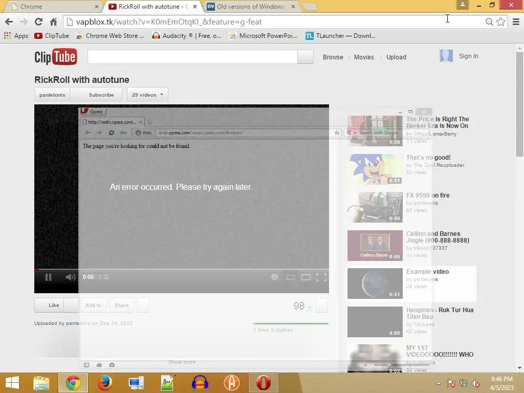Click the watch later clock icon
The height and width of the screenshot is (393, 524).
click(274, 277)
